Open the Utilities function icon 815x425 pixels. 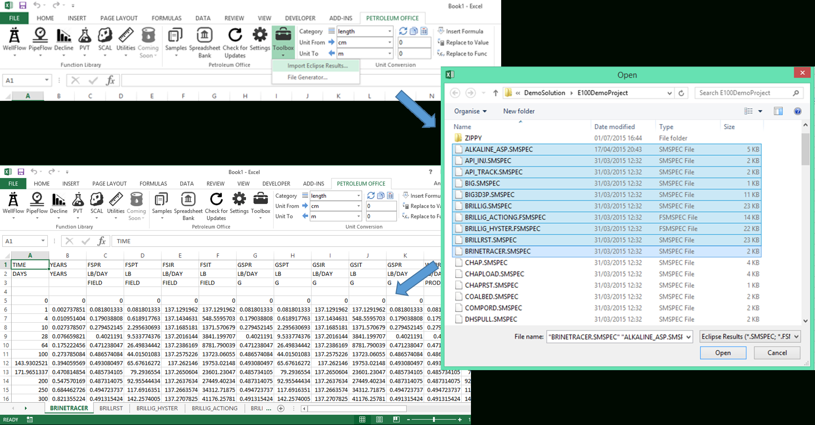125,42
